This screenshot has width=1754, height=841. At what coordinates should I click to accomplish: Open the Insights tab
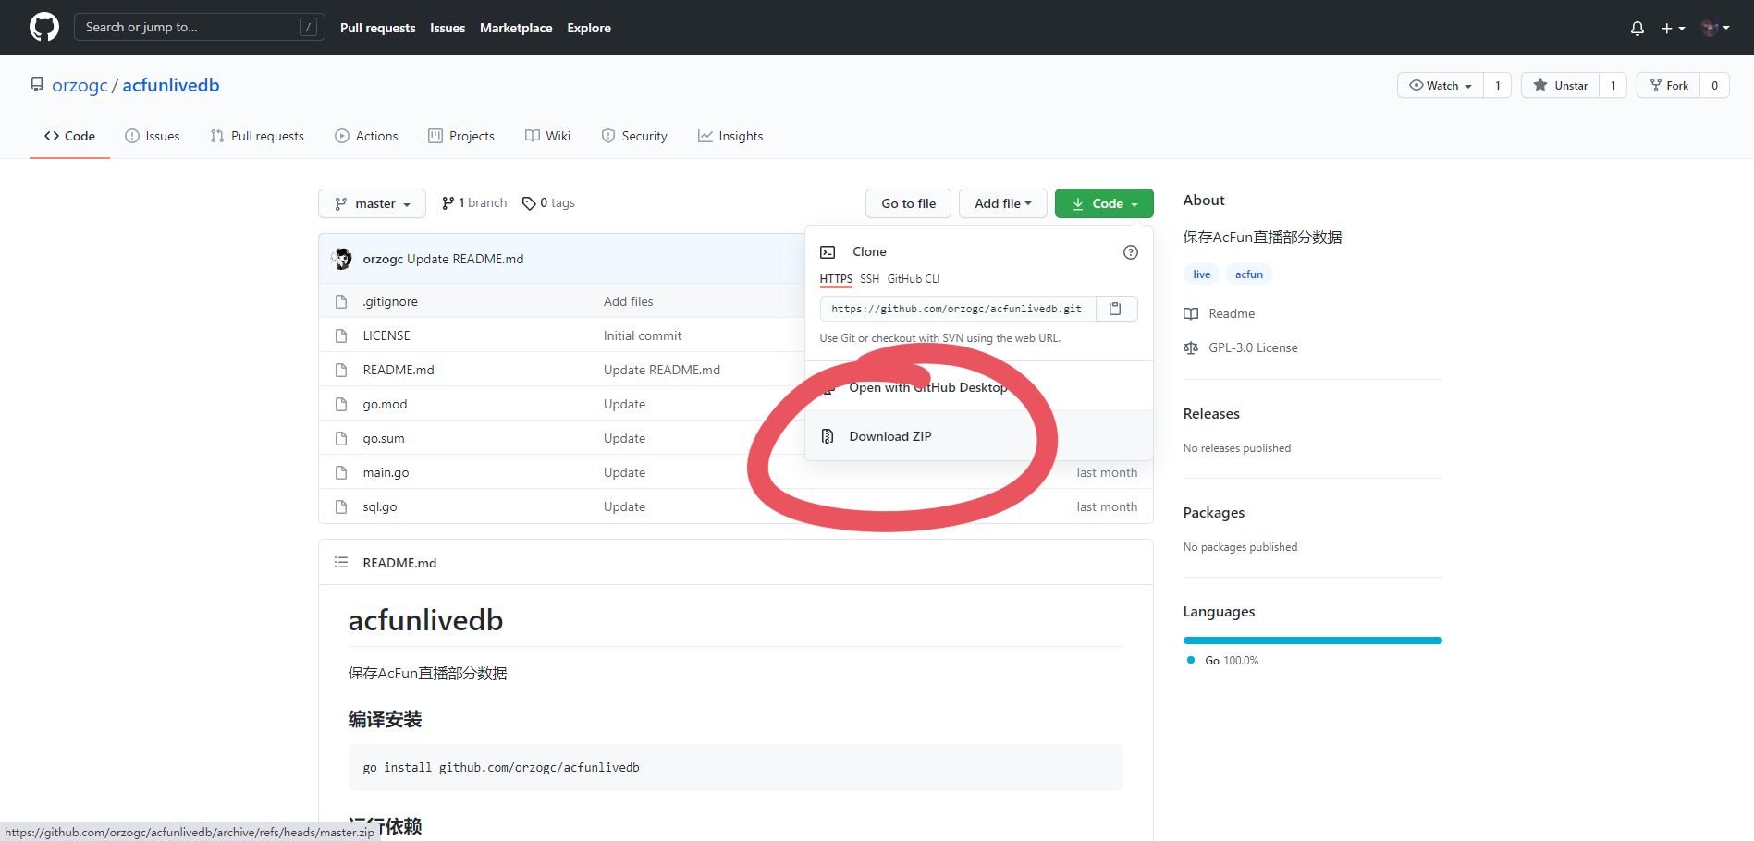730,136
